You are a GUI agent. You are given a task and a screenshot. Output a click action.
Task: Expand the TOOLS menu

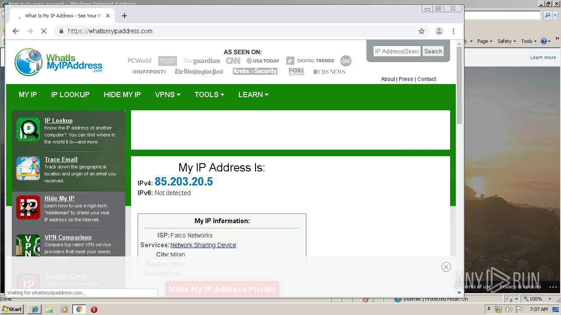[209, 94]
